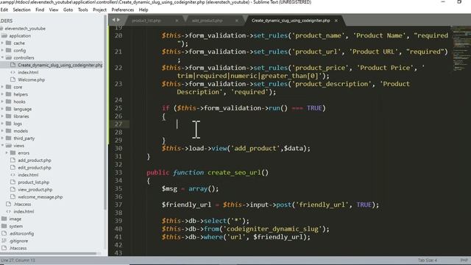
Task: Click the image folder icon
Action: coord(4,219)
